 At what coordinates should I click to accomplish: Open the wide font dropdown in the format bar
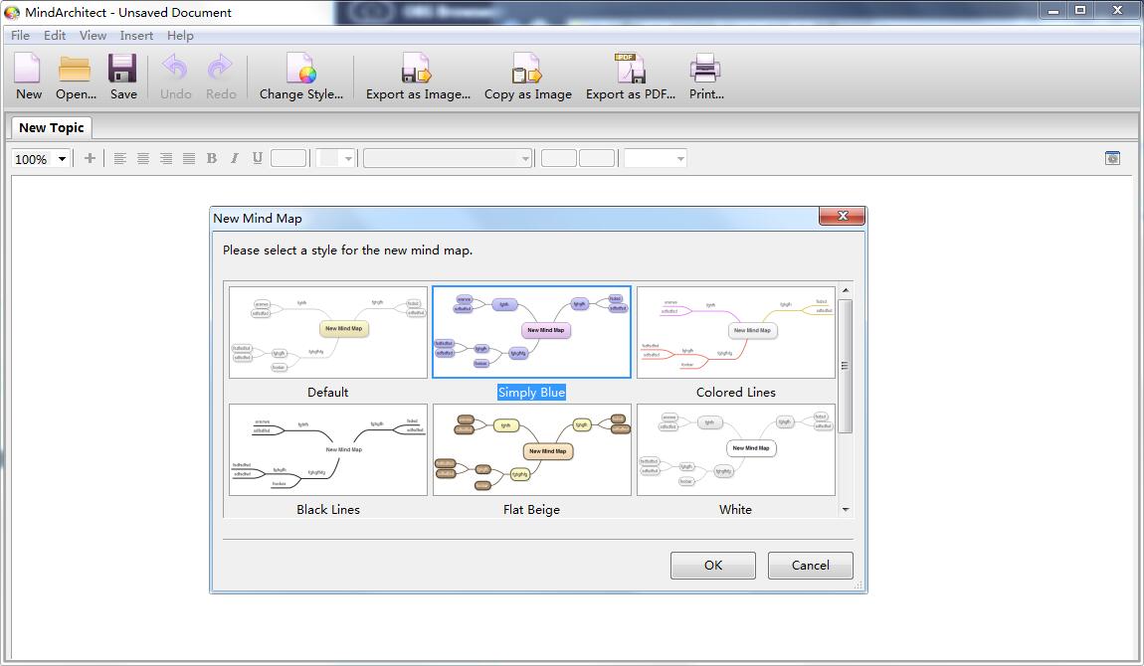point(448,158)
